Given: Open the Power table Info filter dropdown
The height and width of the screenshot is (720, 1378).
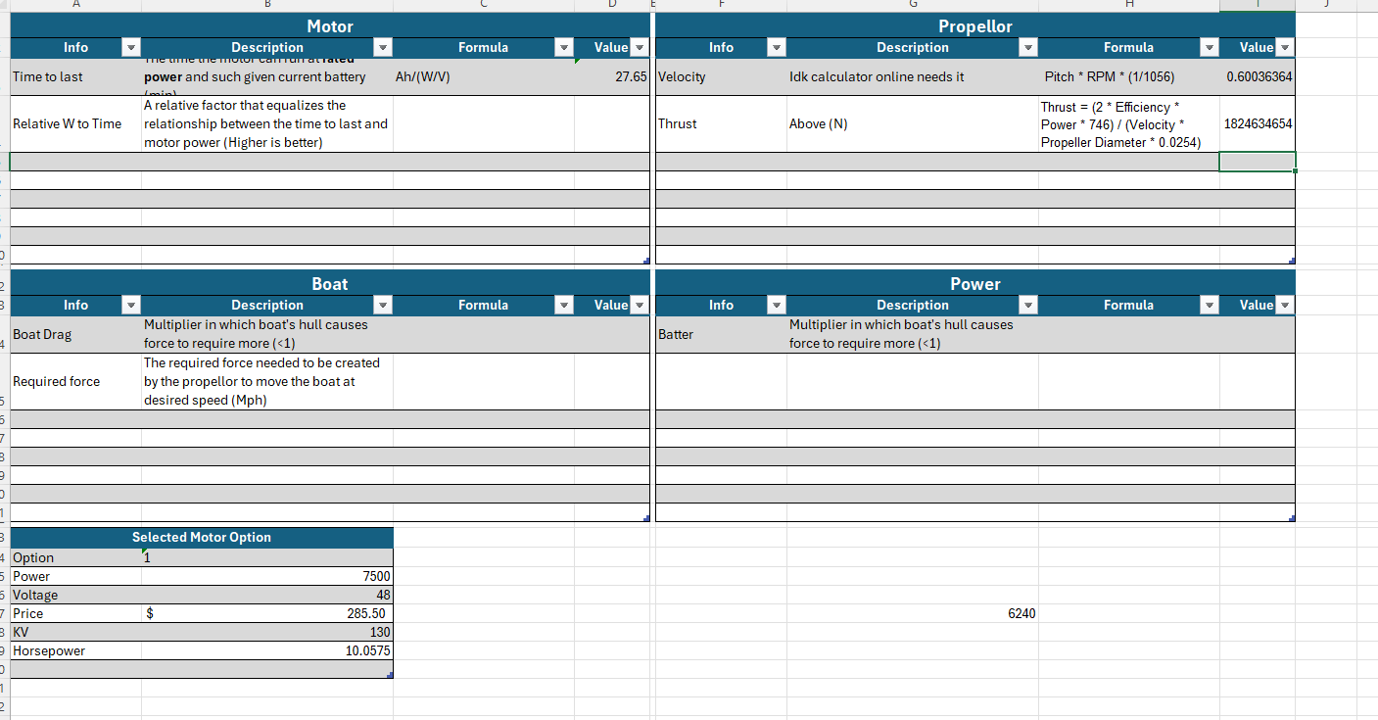Looking at the screenshot, I should coord(776,305).
